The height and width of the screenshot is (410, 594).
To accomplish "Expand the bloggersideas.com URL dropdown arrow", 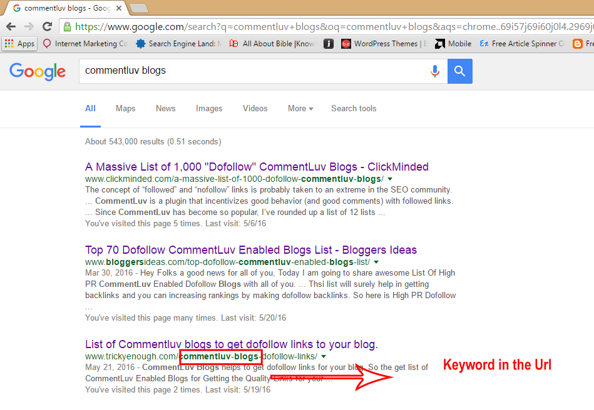I will (x=376, y=262).
